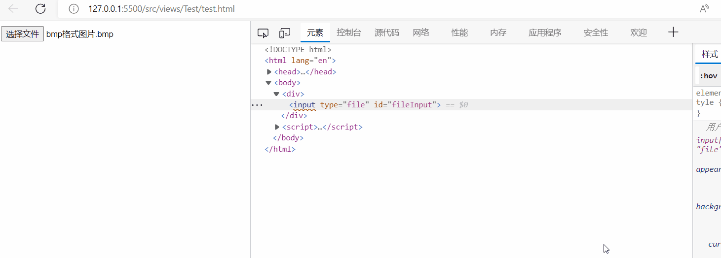Open the 内存 tab
The width and height of the screenshot is (721, 258).
(x=498, y=33)
